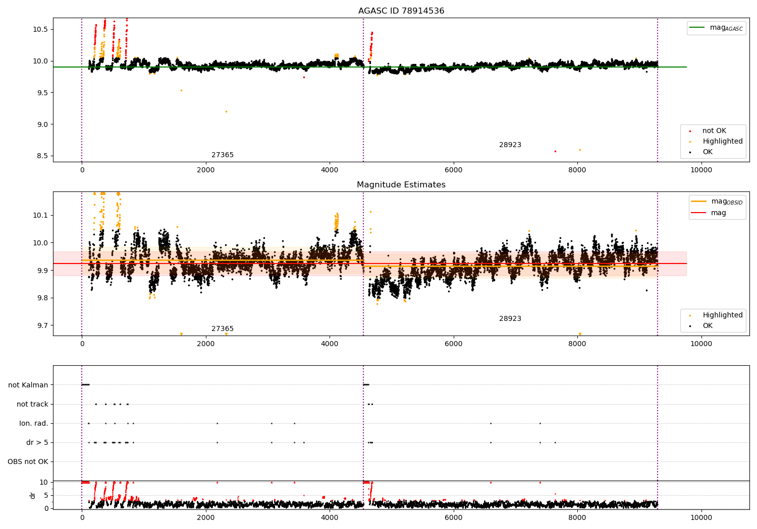Click the '4000' x-tick under bottom plot
Viewport: 757px width, 529px height.
[x=330, y=518]
